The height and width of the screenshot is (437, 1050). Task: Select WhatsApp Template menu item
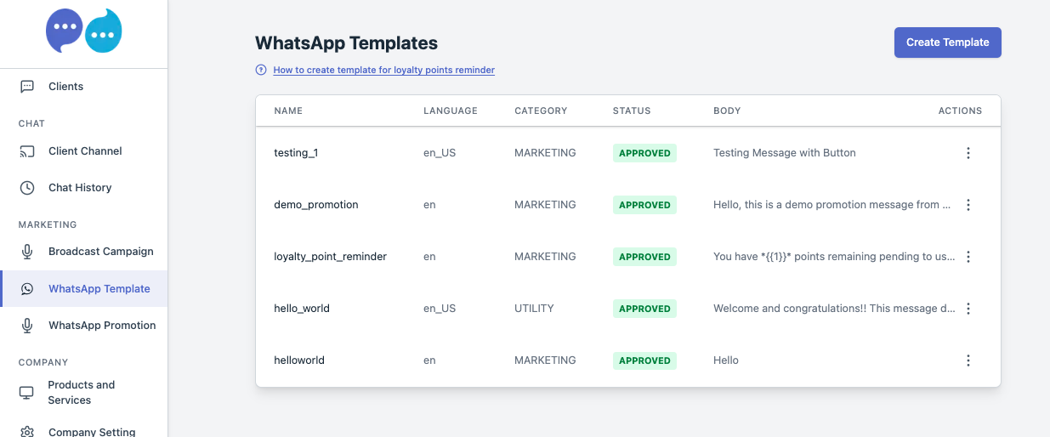(x=83, y=289)
